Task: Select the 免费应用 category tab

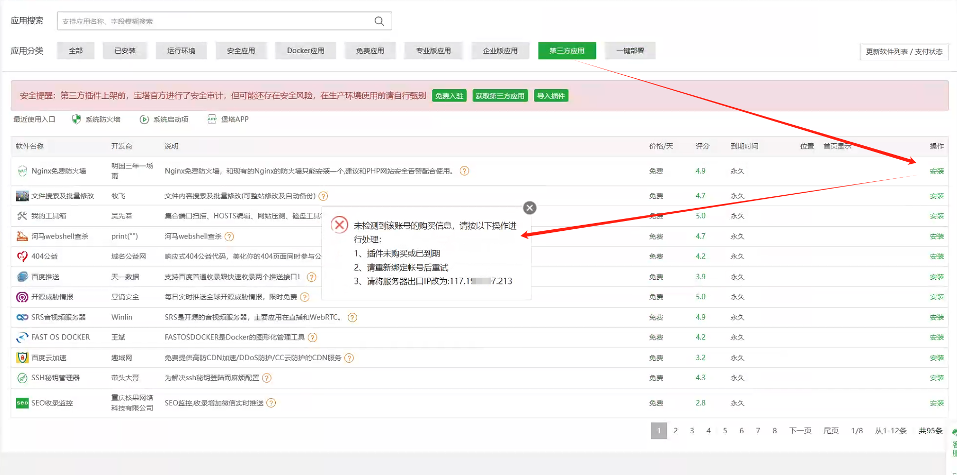Action: click(370, 50)
